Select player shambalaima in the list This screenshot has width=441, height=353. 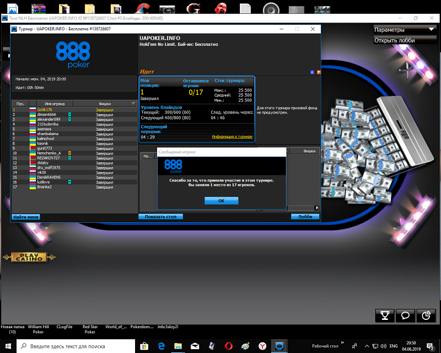coord(74,133)
